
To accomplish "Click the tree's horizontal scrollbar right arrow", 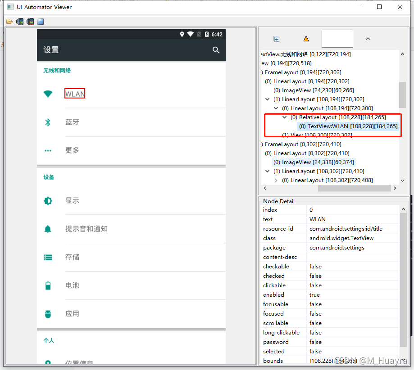I will coord(395,188).
